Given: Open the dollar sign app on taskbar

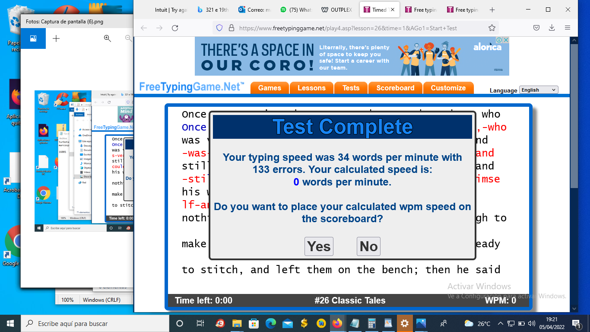Looking at the screenshot, I should [x=304, y=323].
